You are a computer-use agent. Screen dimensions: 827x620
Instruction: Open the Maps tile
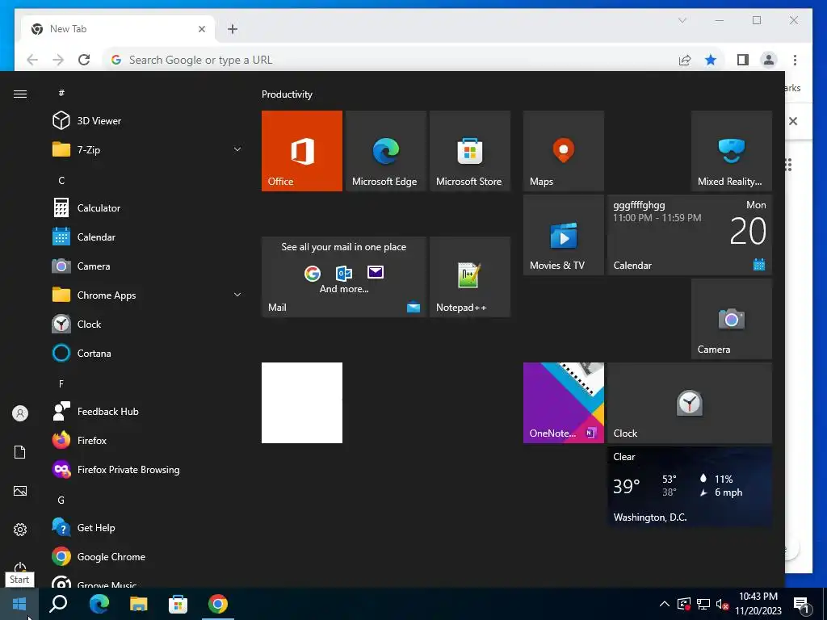pos(563,151)
